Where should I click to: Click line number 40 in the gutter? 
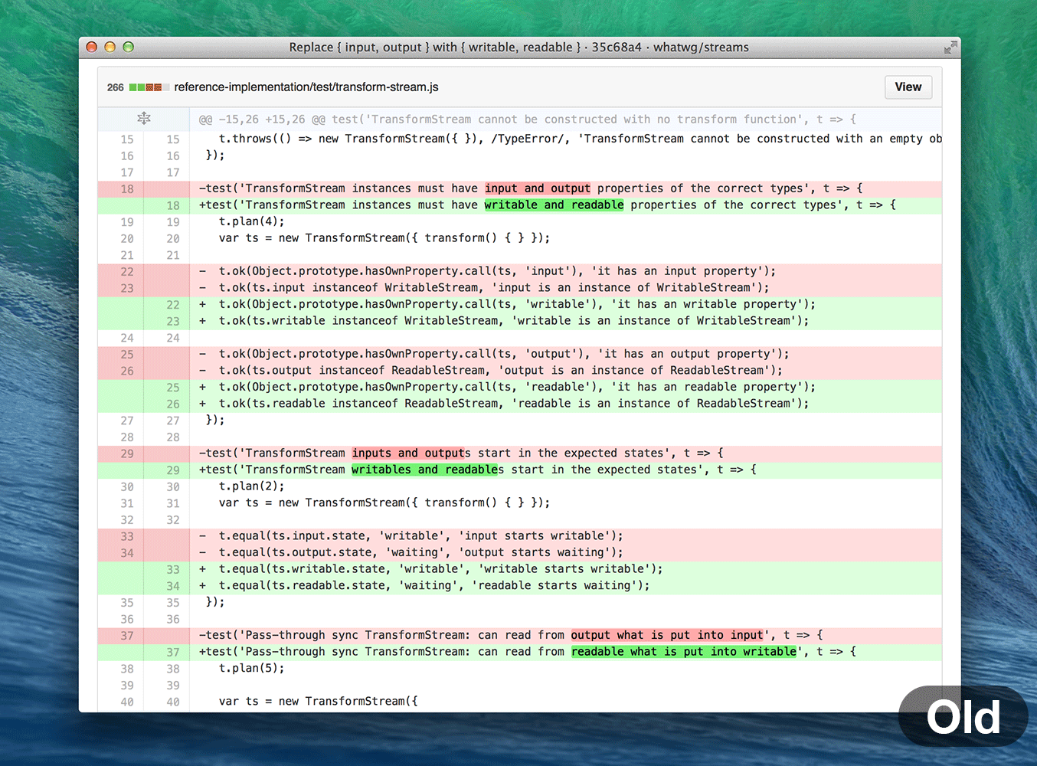point(127,701)
